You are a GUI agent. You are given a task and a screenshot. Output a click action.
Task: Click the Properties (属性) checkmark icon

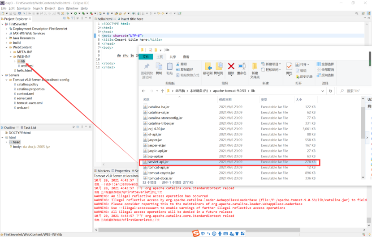(x=289, y=66)
